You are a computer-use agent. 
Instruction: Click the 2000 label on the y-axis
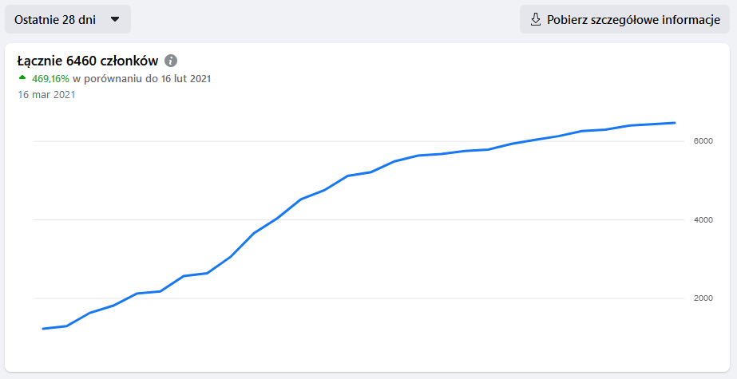point(702,298)
